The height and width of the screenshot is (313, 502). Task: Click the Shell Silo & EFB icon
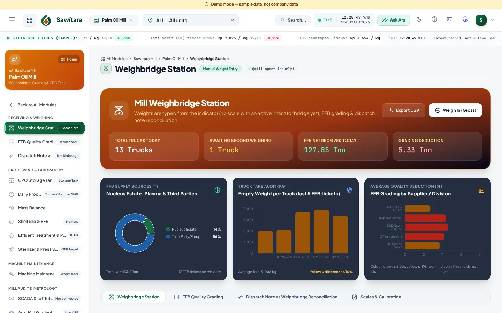pyautogui.click(x=12, y=222)
